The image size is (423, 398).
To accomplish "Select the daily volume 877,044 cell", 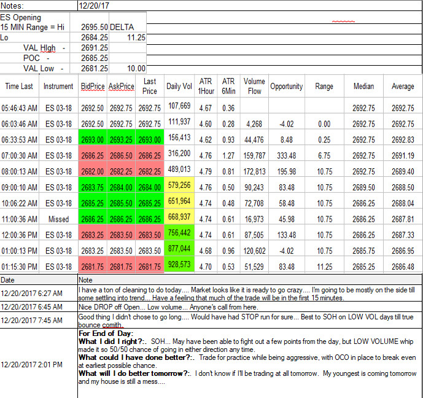I will tap(179, 249).
